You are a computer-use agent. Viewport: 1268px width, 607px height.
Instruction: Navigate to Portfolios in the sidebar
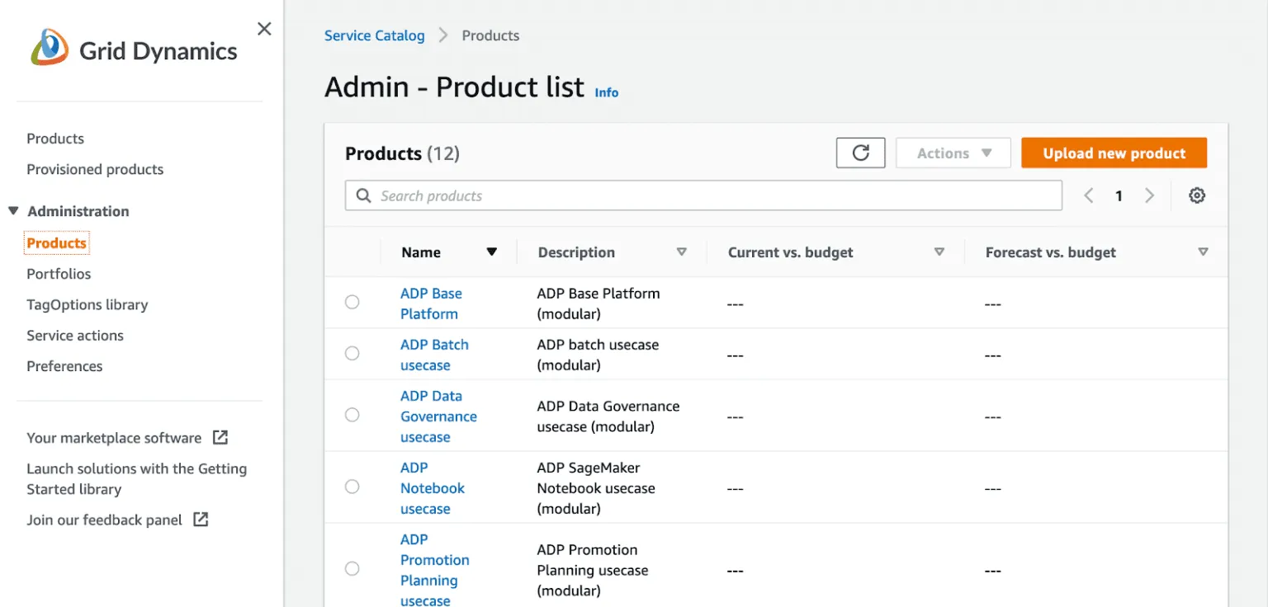coord(59,273)
